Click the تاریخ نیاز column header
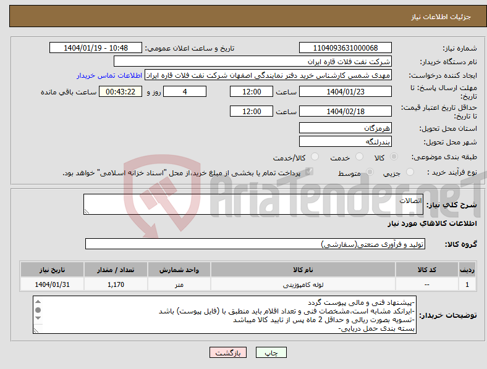The width and height of the screenshot is (487, 369). [52, 270]
